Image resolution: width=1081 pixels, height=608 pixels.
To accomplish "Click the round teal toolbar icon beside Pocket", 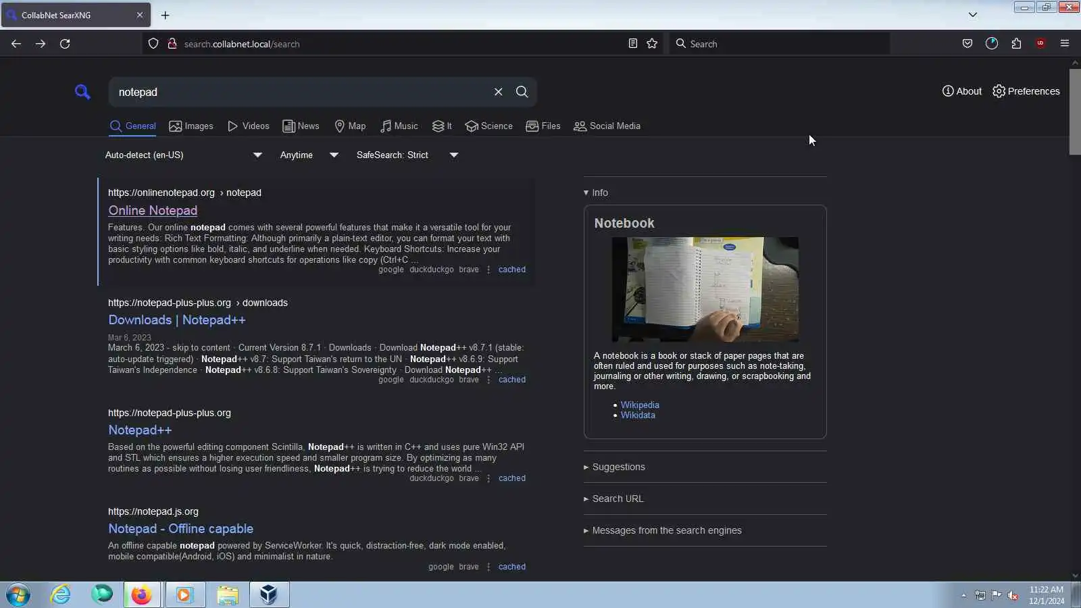I will click(992, 44).
